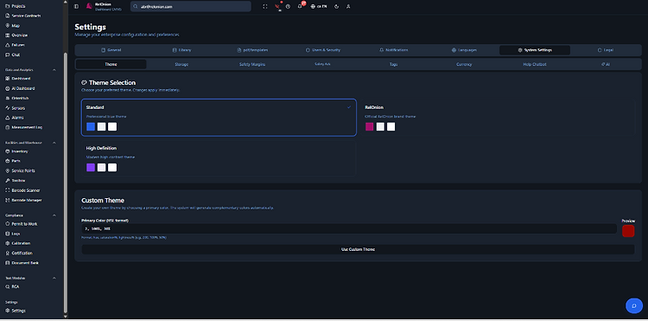Open notifications bell with red badge
This screenshot has height=321, width=648.
point(300,6)
